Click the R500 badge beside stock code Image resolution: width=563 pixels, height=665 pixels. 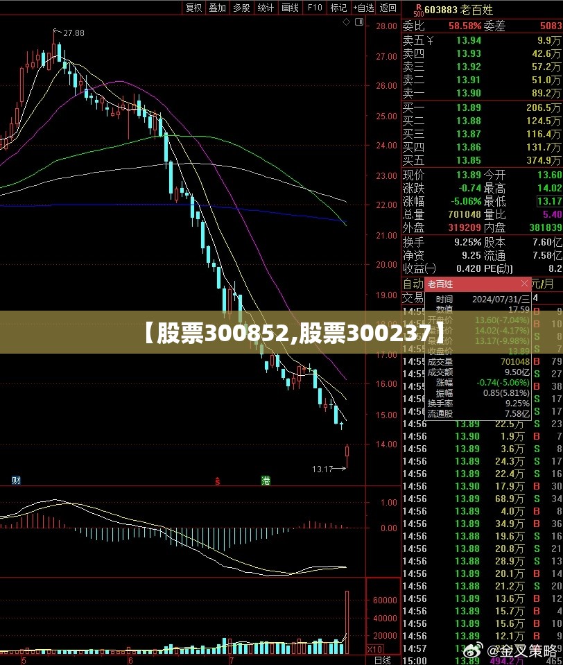click(419, 10)
